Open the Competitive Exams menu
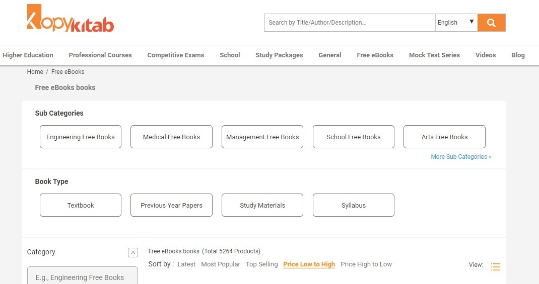 tap(175, 55)
